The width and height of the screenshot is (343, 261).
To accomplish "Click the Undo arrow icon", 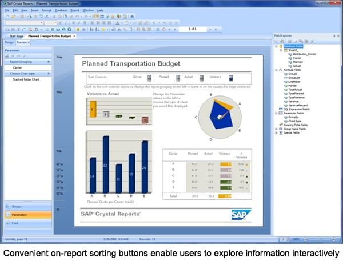I will [x=77, y=17].
